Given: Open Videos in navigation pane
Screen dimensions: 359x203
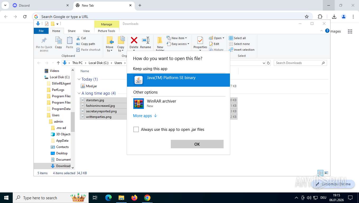Looking at the screenshot, I should 54,71.
